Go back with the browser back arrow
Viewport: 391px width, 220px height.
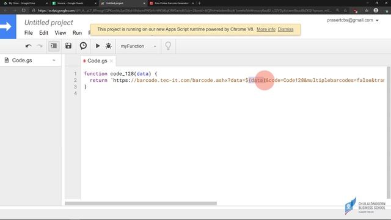(x=5, y=10)
